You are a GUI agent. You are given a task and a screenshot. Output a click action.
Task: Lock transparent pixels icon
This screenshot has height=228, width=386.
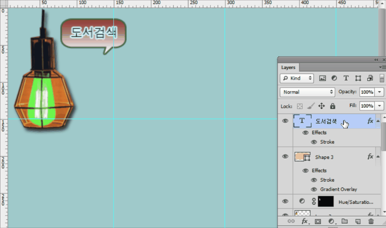coord(300,106)
